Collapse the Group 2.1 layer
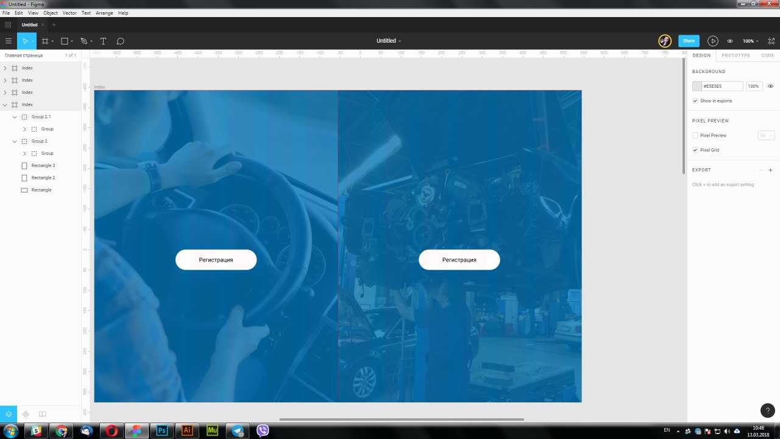780x439 pixels. point(15,117)
